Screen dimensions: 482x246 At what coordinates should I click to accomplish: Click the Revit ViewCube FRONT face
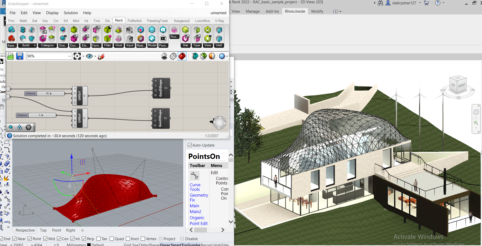point(461,86)
